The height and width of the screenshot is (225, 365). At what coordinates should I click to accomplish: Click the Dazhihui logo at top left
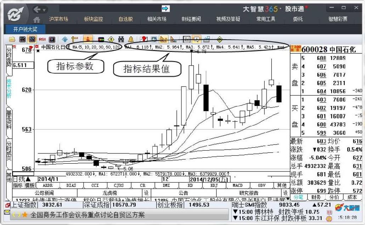click(15, 14)
